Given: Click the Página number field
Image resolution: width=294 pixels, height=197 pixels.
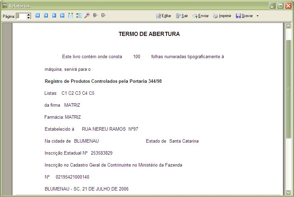Looking at the screenshot, I should coord(21,16).
